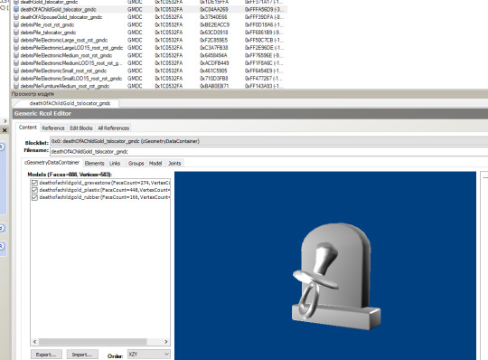The width and height of the screenshot is (488, 360).
Task: Click right arrow of models list scrollbar
Action: 166,342
